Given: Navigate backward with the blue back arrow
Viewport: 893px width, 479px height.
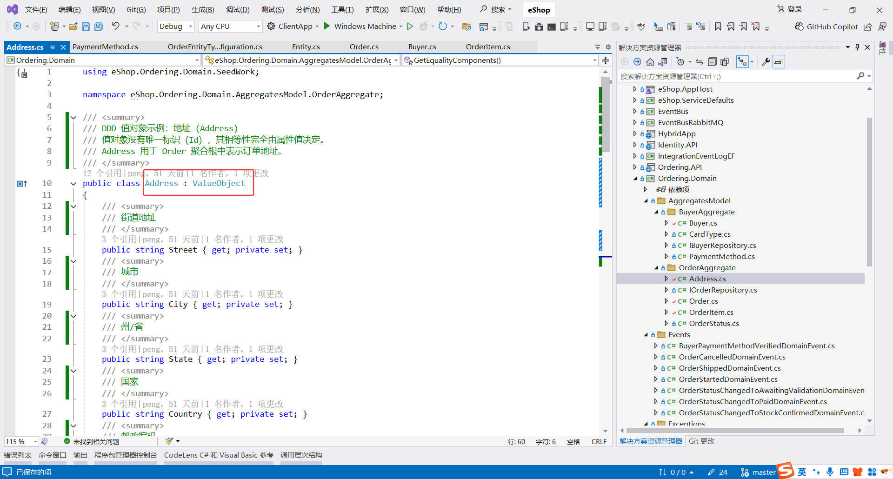Looking at the screenshot, I should (17, 27).
